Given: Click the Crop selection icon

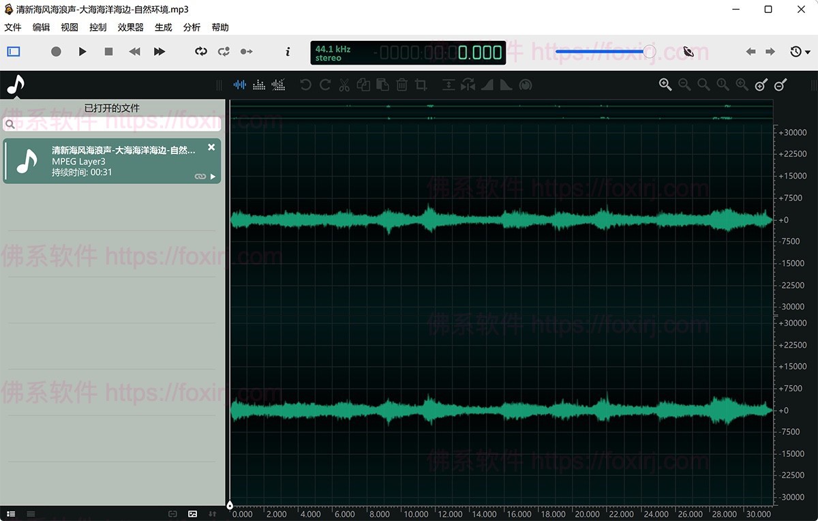Looking at the screenshot, I should coord(421,85).
